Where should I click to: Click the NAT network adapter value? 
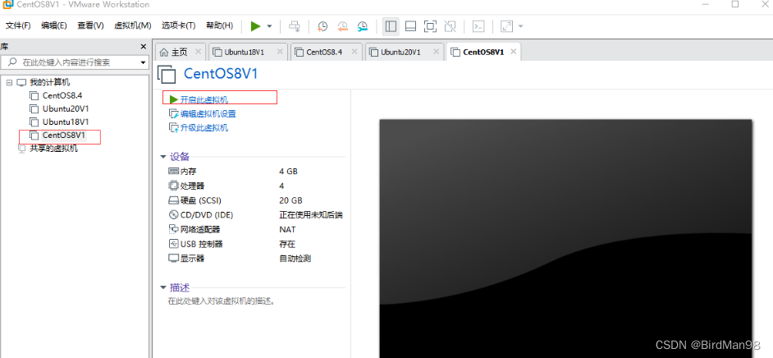click(x=287, y=229)
